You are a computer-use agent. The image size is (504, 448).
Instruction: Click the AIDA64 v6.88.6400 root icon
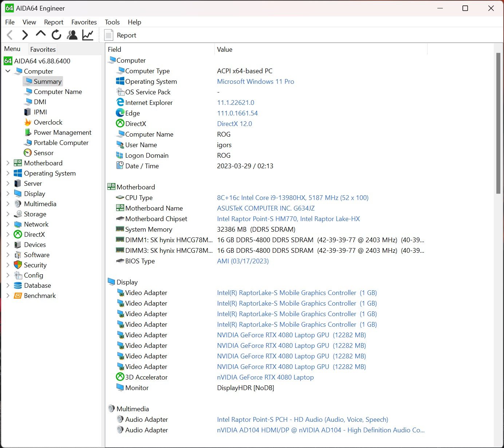tap(8, 61)
